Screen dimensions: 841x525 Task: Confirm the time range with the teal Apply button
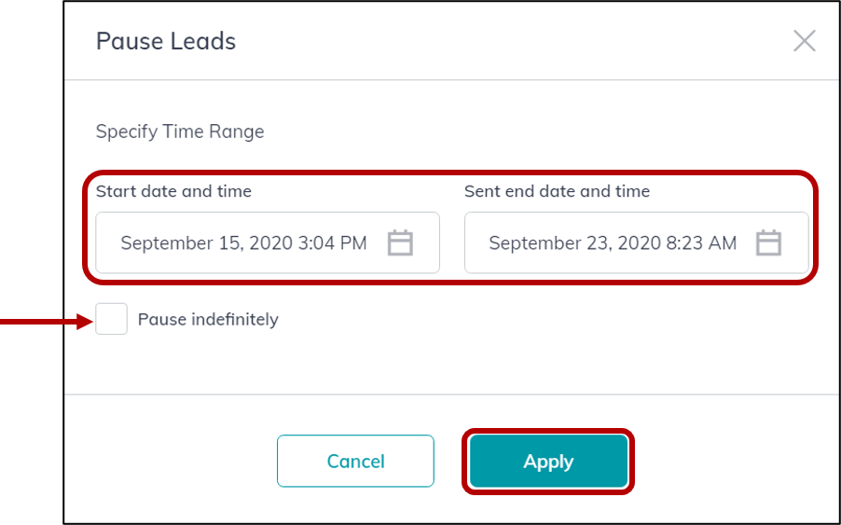tap(548, 462)
